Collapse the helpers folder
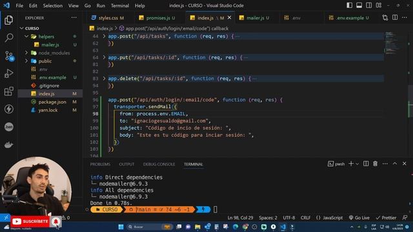This screenshot has width=413, height=232. (x=26, y=36)
